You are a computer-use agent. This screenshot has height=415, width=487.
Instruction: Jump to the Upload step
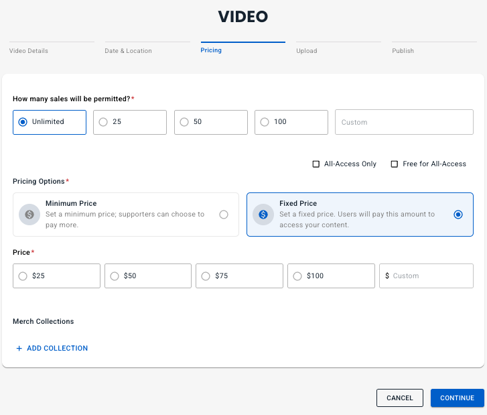pos(306,51)
